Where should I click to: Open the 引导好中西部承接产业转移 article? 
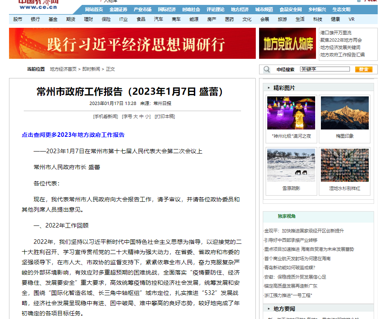click(291, 240)
